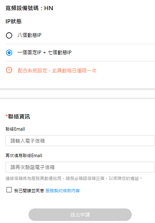Click the warning text 此異動每日僅限一次
This screenshot has width=155, height=223.
point(75,71)
